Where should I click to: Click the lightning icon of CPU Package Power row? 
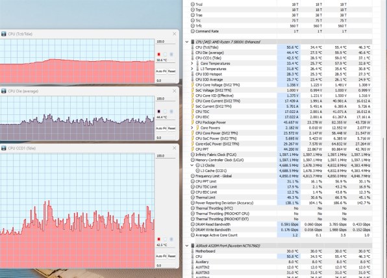point(193,123)
